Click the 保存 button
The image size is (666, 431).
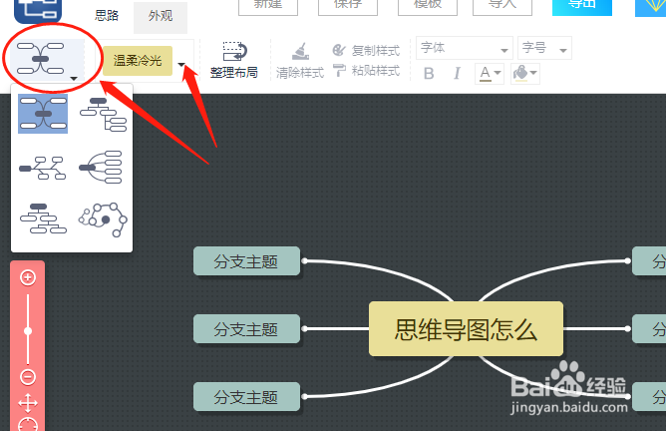click(x=348, y=6)
